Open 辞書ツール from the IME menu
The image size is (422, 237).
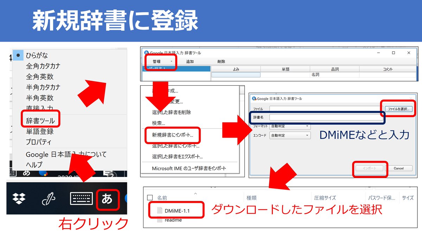tap(40, 121)
